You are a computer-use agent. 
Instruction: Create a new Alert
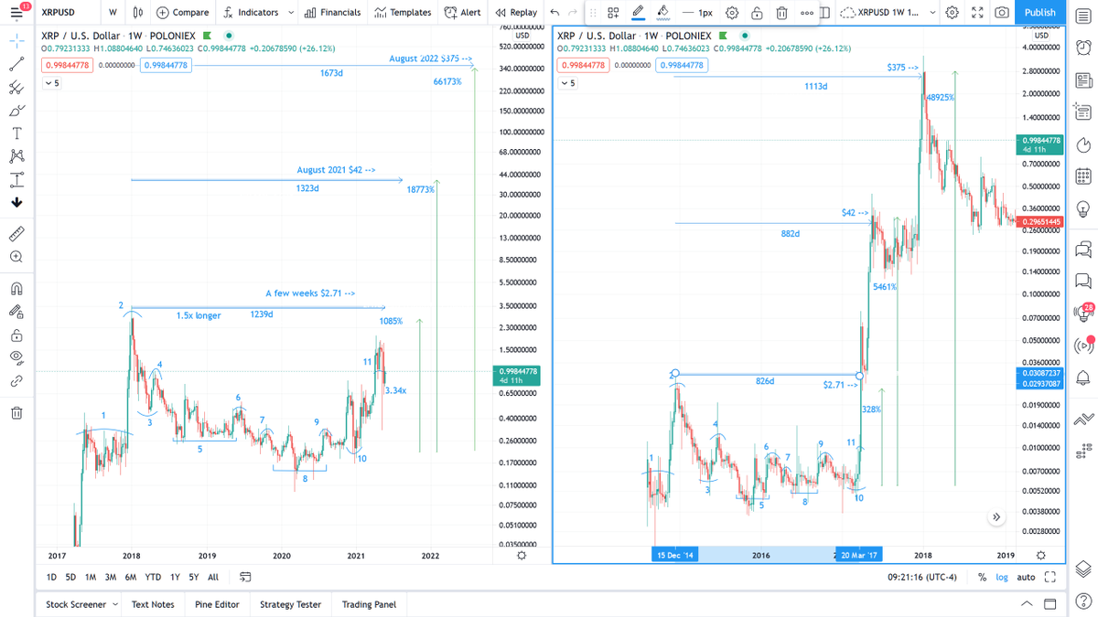[462, 13]
